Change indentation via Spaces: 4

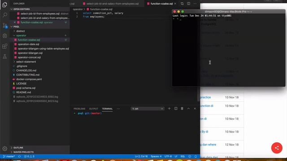(156, 157)
